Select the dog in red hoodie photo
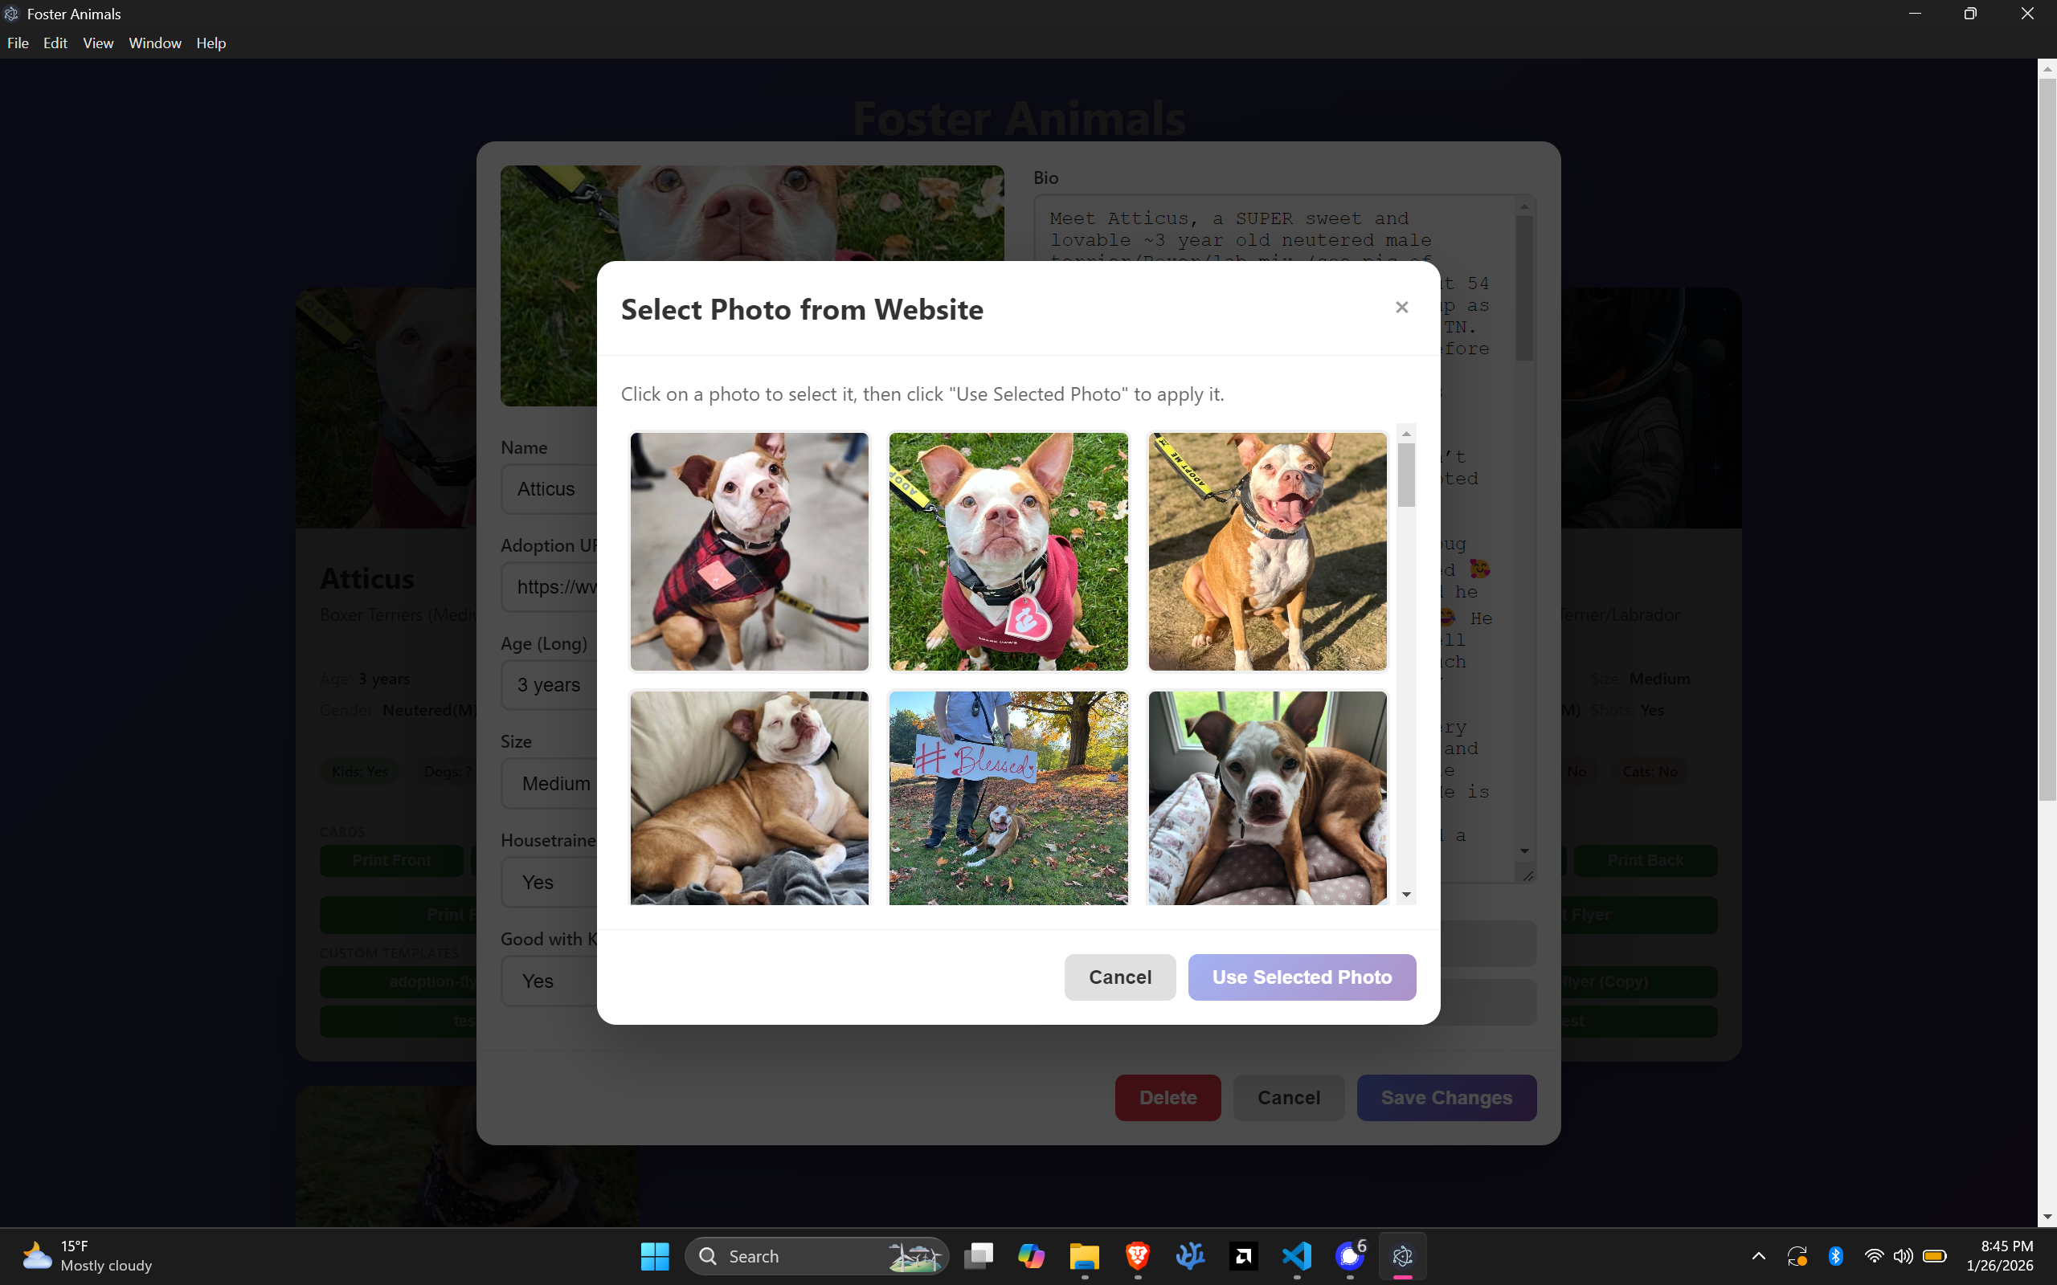2057x1285 pixels. click(1008, 552)
